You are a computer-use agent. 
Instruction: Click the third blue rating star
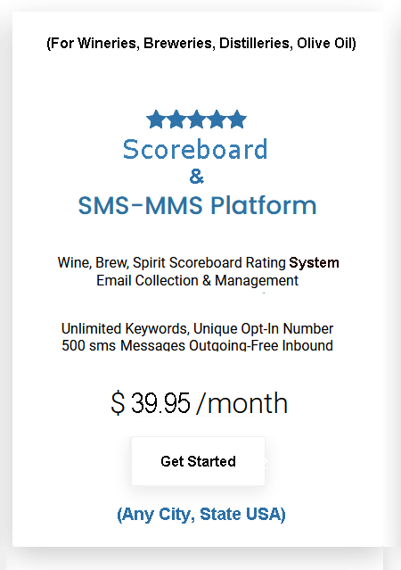tap(197, 120)
